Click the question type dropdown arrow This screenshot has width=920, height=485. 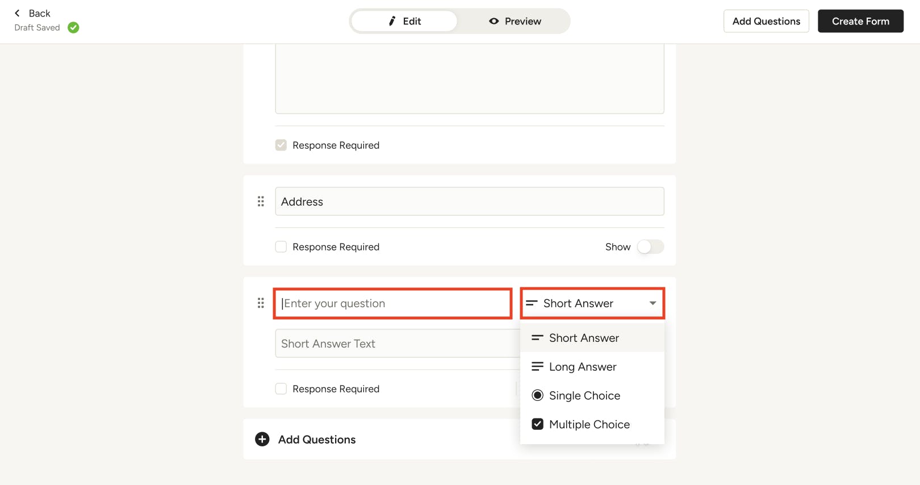[653, 303]
